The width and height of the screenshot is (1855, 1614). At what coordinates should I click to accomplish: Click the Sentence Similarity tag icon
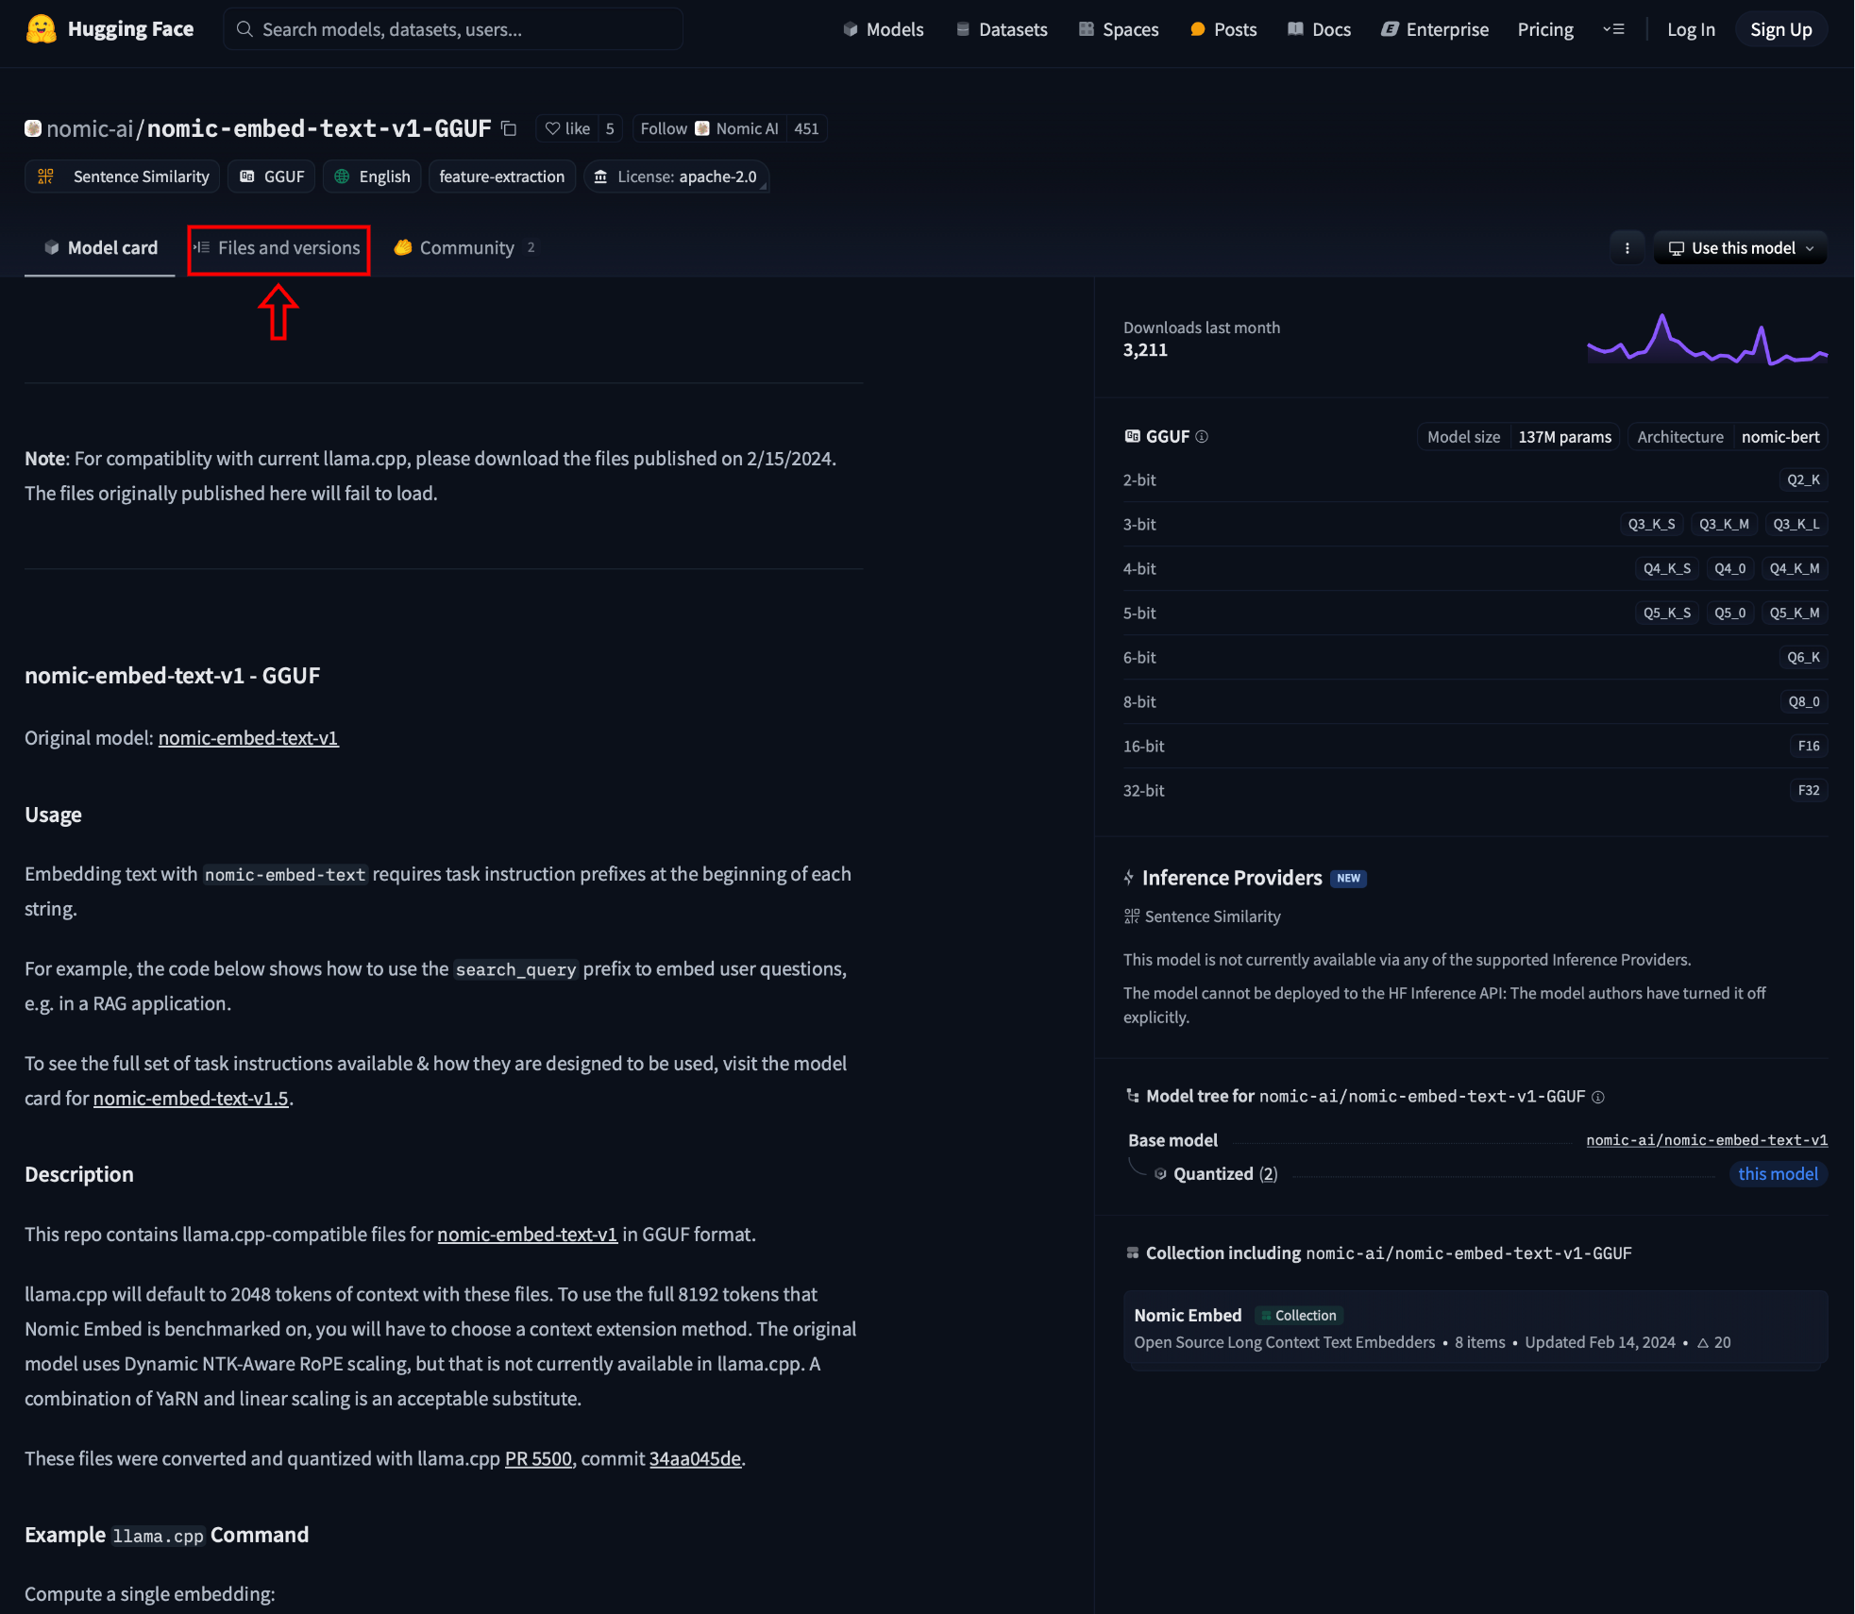click(x=45, y=177)
